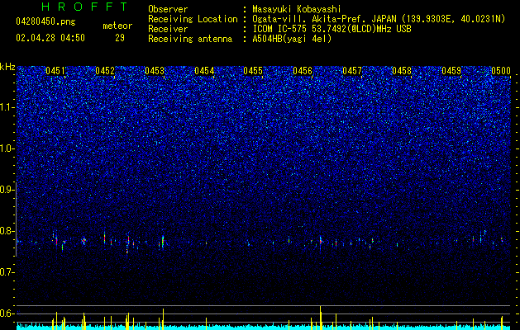Click the 0458 time marker
This screenshot has height=330, width=520.
(x=402, y=71)
